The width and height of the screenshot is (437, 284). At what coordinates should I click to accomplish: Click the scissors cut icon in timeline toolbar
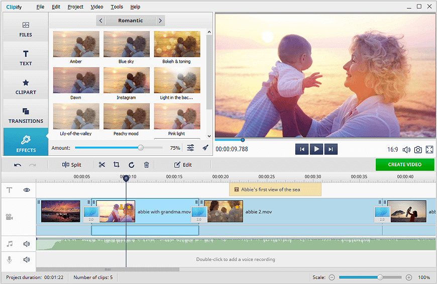coord(102,165)
